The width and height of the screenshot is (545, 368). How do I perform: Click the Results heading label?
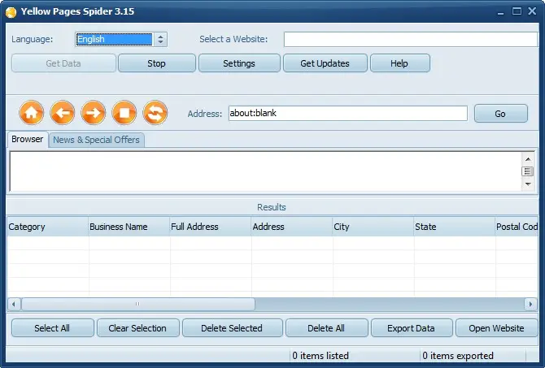pos(272,207)
